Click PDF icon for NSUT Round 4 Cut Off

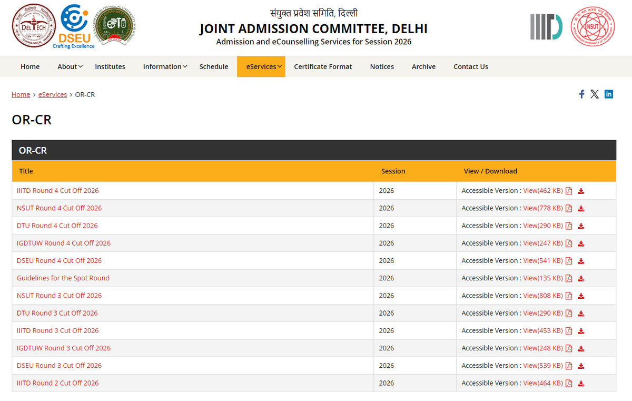(569, 208)
